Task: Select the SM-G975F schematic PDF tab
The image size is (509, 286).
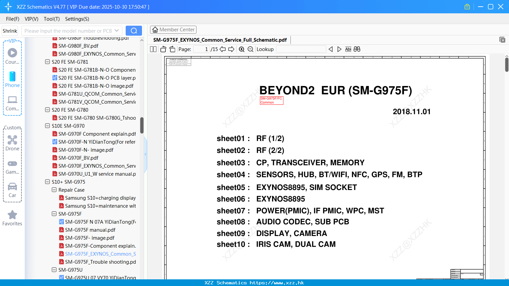Action: (220, 40)
